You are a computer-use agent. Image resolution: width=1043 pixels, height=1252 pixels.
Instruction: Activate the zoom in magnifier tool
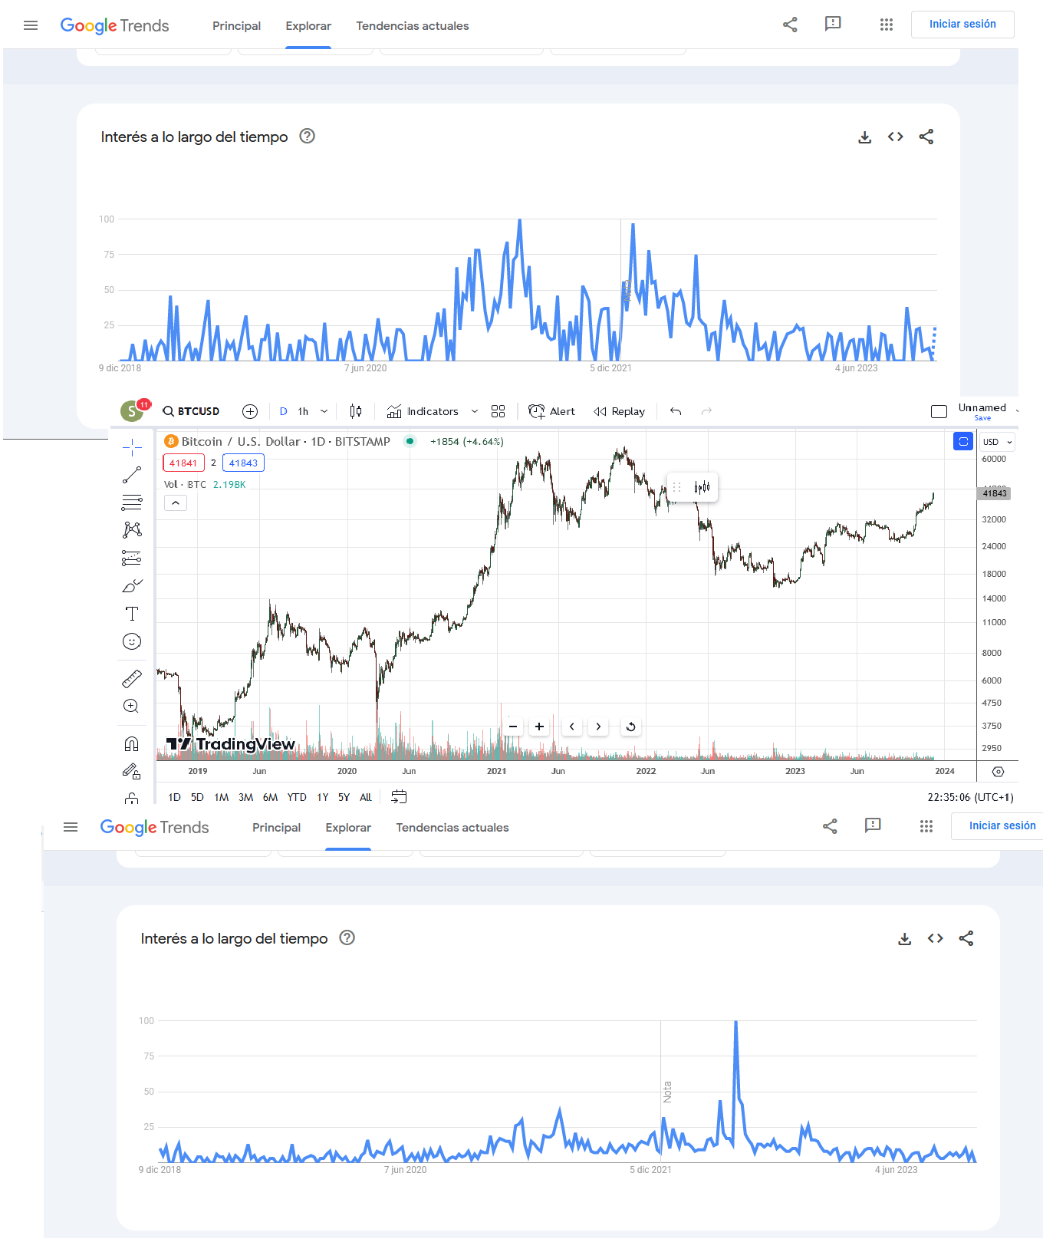[132, 707]
